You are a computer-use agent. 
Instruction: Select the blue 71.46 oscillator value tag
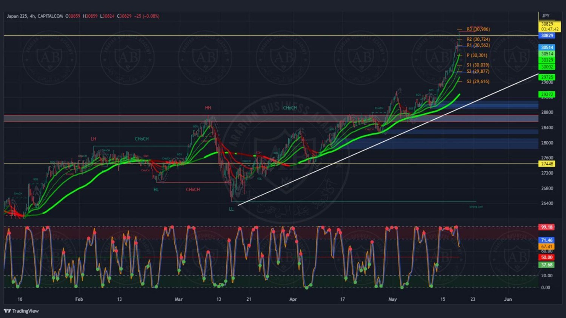pos(546,240)
